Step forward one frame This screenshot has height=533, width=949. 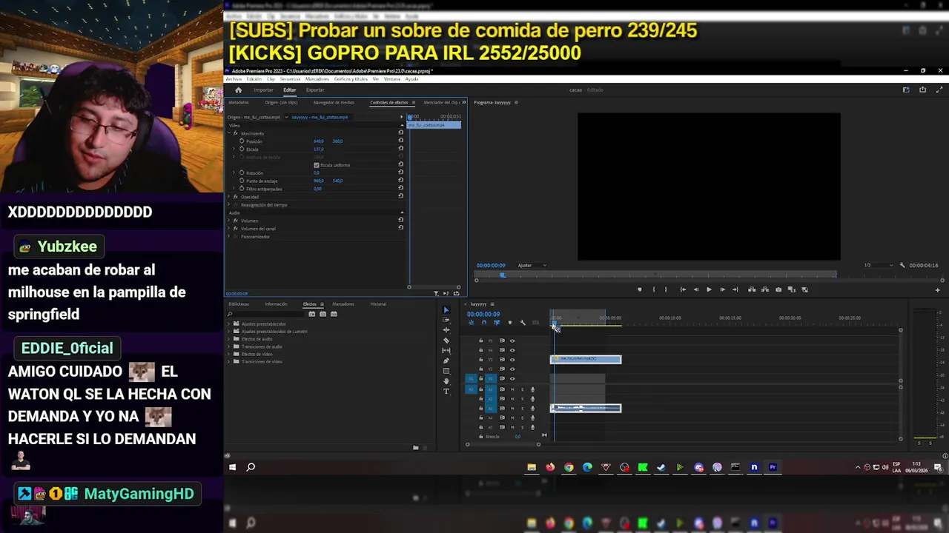(722, 289)
